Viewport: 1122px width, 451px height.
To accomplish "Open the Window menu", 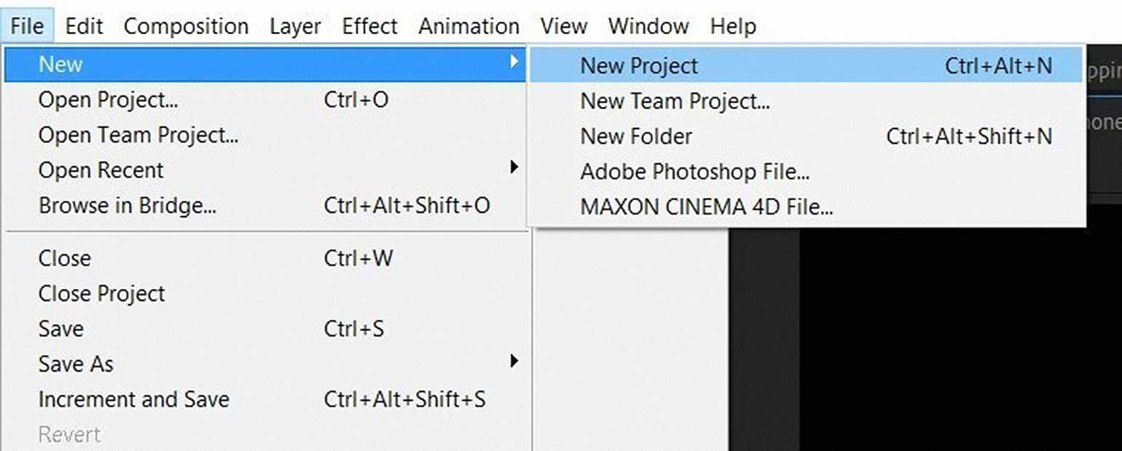I will pyautogui.click(x=648, y=27).
